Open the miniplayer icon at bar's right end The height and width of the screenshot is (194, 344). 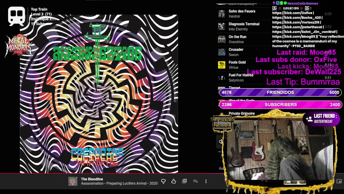coord(339,181)
